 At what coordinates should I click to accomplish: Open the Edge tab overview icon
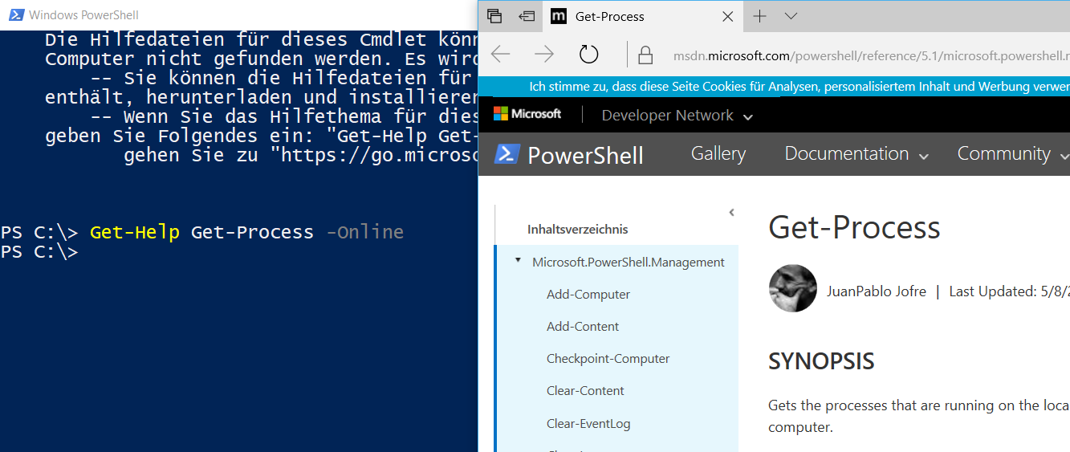pos(494,16)
